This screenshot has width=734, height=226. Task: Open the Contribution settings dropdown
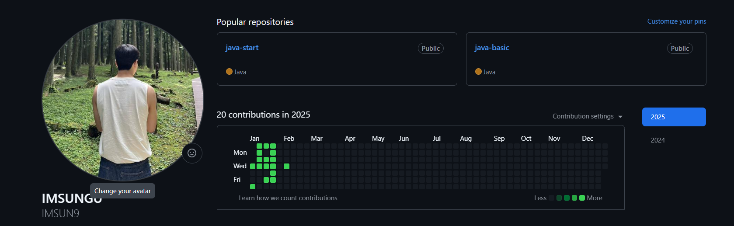[583, 116]
